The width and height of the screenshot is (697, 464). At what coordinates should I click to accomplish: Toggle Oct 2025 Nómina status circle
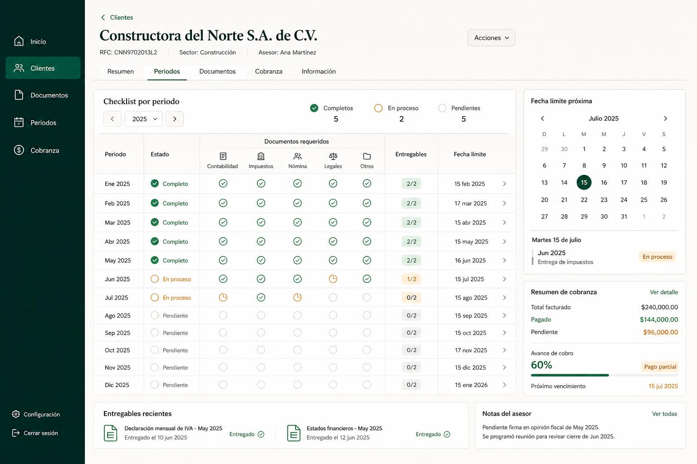pos(298,350)
